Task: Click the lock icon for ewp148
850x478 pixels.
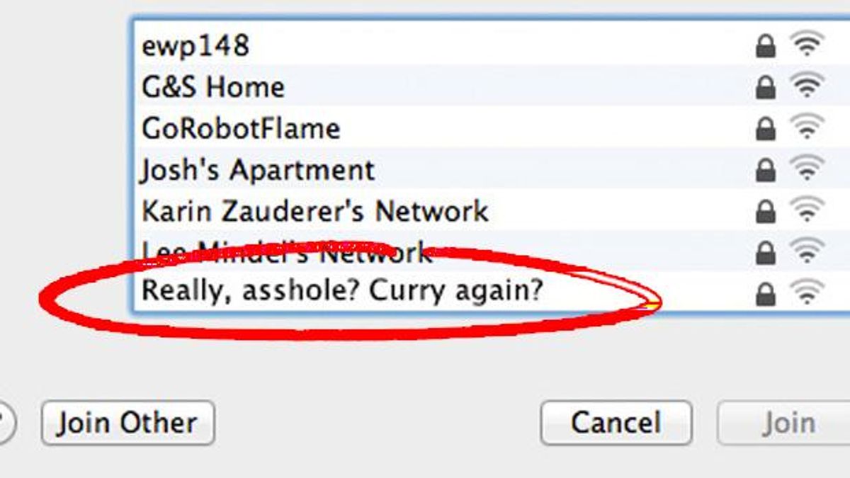Action: (765, 47)
